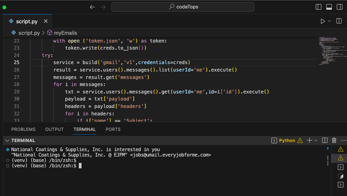Select the first warning terminal in list
Viewport: 347px width, 196px height.
pyautogui.click(x=341, y=149)
